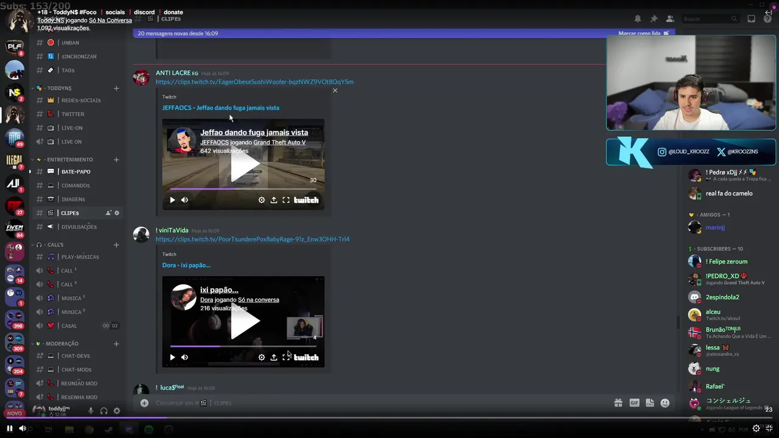779x438 pixels.
Task: Fullscreen the ixi papão clip
Action: pyautogui.click(x=286, y=358)
